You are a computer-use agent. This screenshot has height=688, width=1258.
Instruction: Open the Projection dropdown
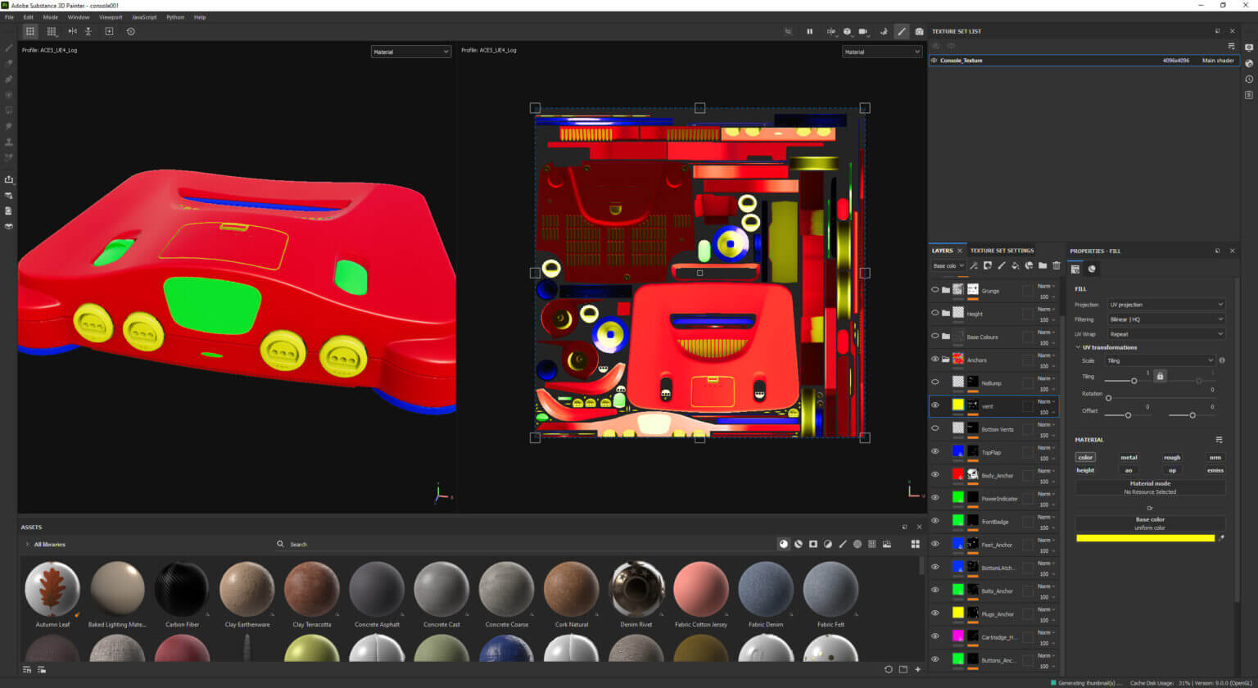point(1166,305)
